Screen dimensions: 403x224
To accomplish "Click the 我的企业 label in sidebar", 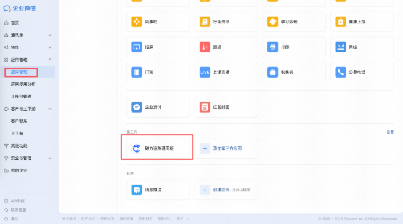I will [19, 170].
